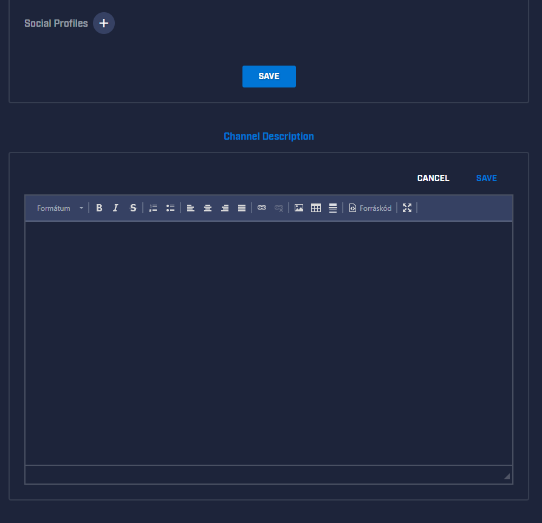Cancel channel description editing
Image resolution: width=542 pixels, height=523 pixels.
tap(433, 178)
